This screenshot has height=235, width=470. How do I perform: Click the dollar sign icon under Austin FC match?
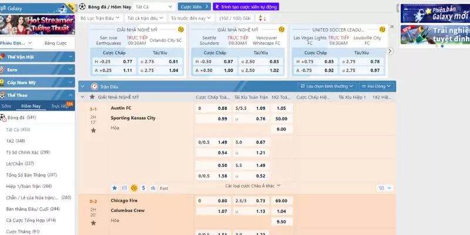(x=143, y=188)
